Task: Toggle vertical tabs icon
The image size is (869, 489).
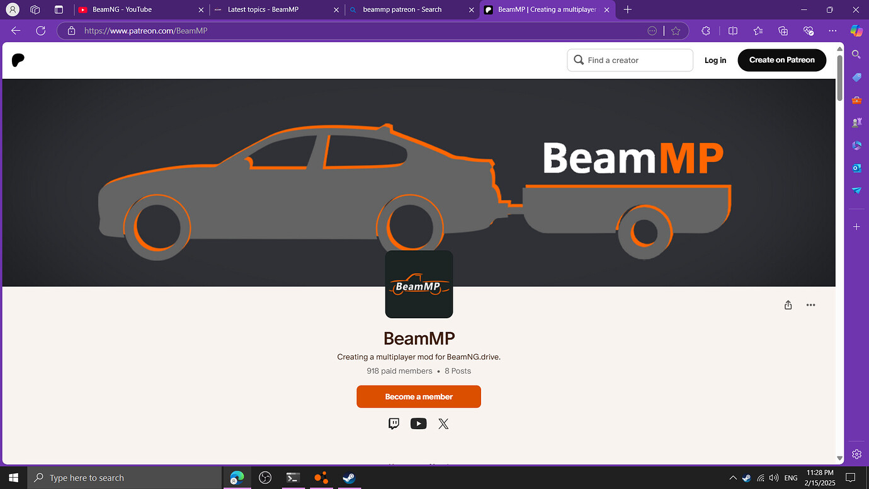Action: tap(59, 9)
